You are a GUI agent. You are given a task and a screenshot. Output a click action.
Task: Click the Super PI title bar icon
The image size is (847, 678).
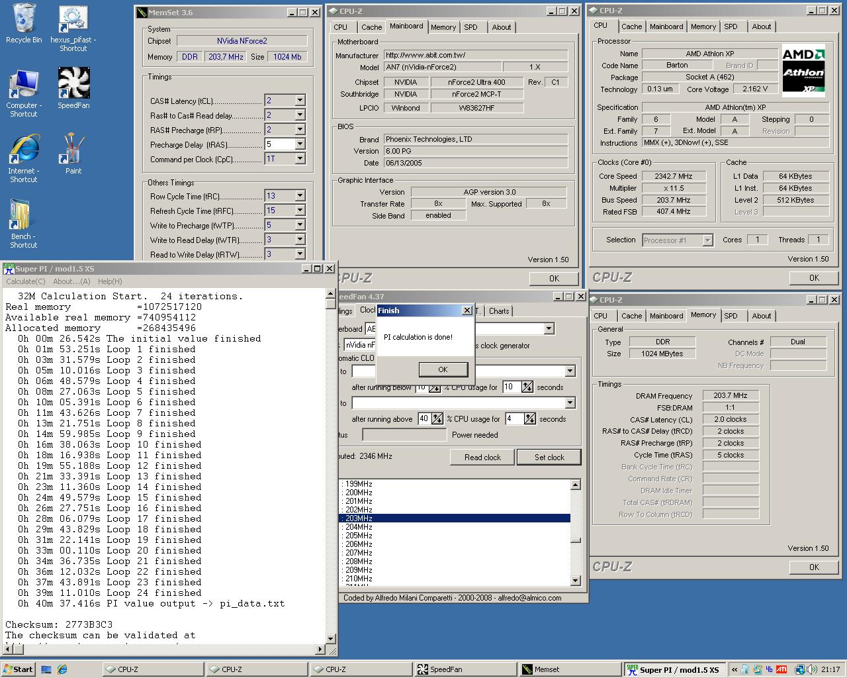point(9,268)
